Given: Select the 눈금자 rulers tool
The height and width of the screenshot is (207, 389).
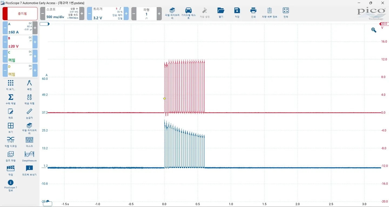Looking at the screenshot, I should click(x=29, y=114).
